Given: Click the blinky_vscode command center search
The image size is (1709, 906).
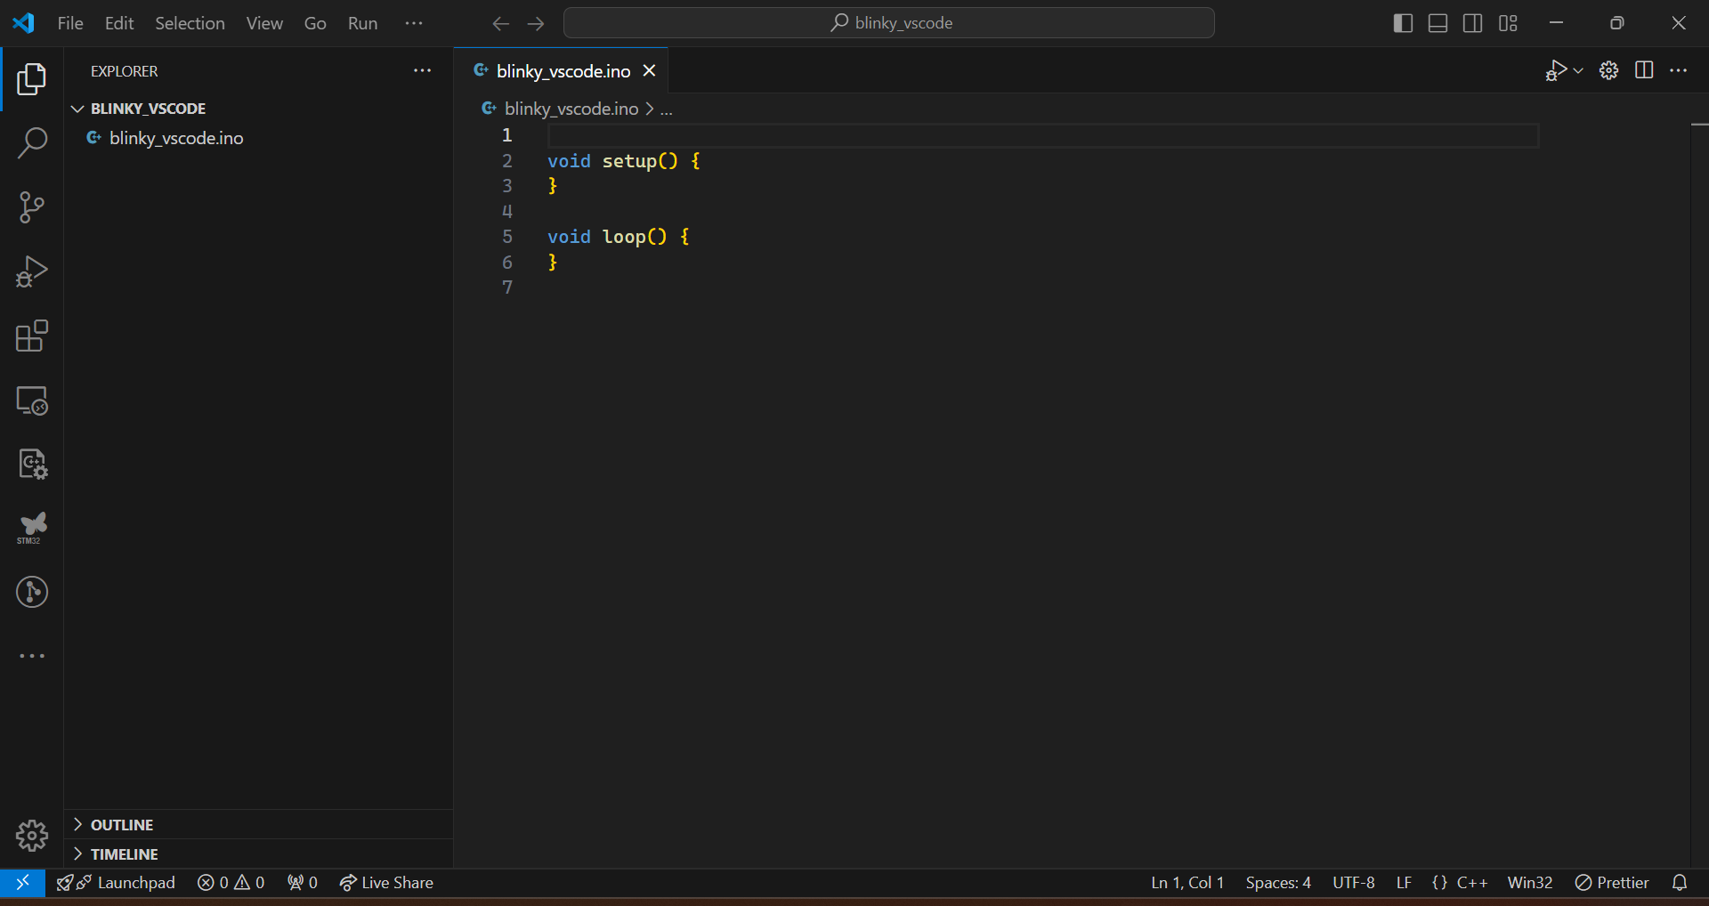Looking at the screenshot, I should pos(889,23).
